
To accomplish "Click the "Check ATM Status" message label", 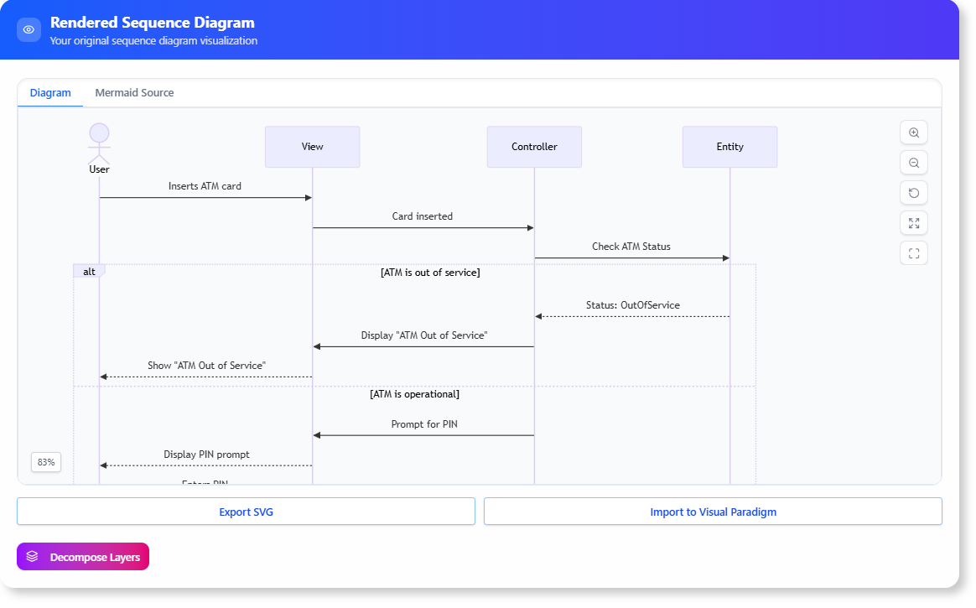I will pyautogui.click(x=631, y=247).
